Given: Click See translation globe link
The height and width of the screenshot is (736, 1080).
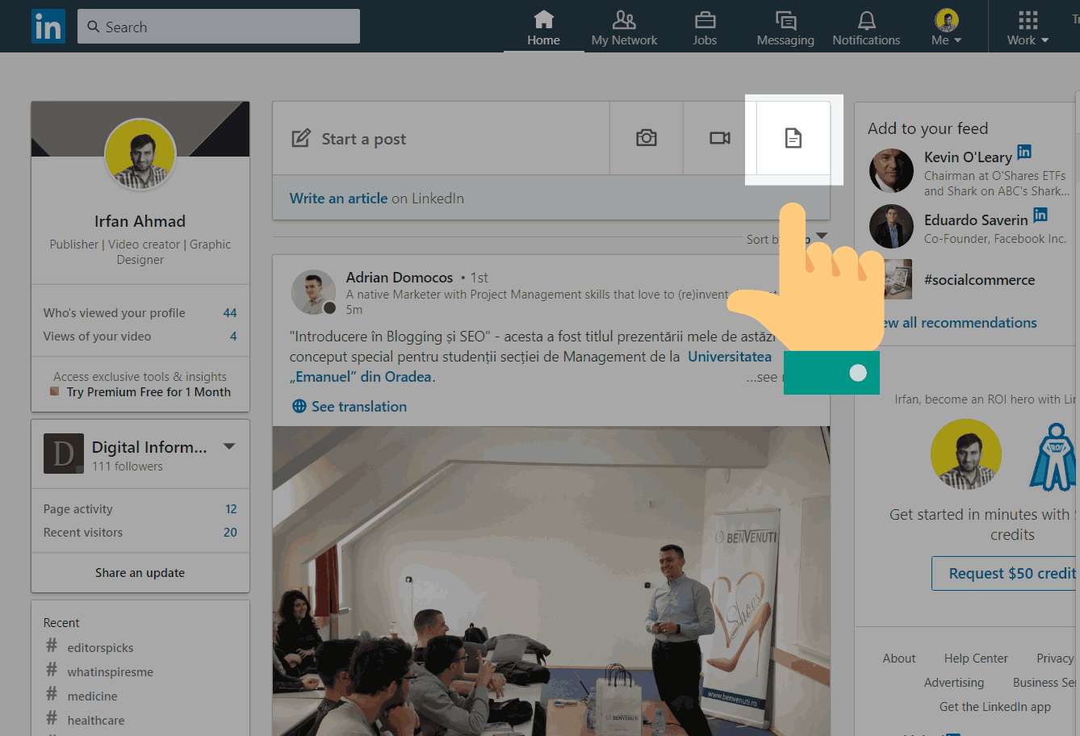Looking at the screenshot, I should 350,406.
